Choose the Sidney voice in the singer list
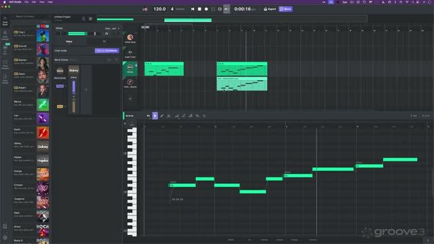This screenshot has width=434, height=244. pyautogui.click(x=31, y=146)
